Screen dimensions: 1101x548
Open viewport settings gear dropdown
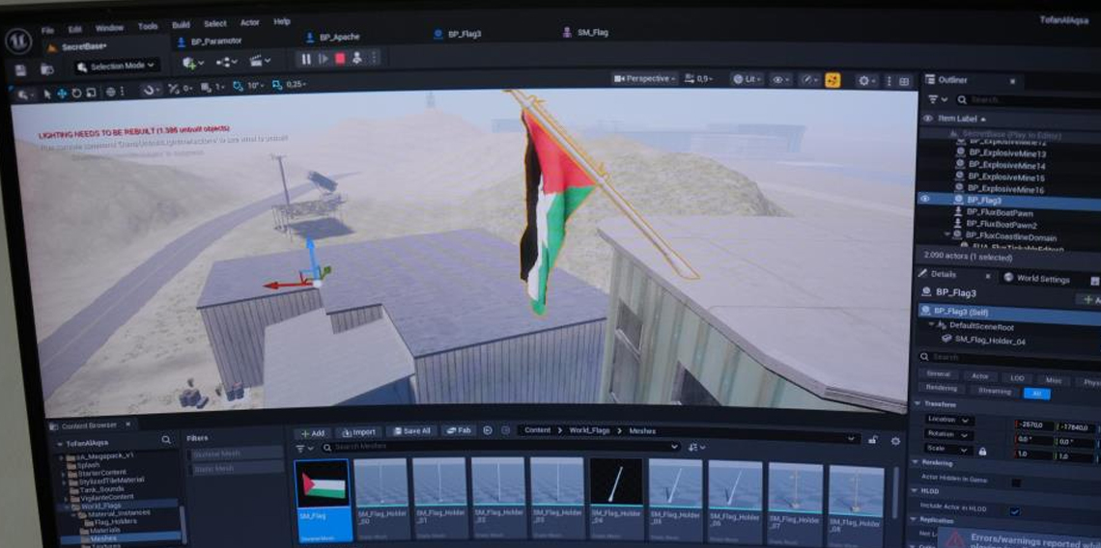tap(866, 81)
